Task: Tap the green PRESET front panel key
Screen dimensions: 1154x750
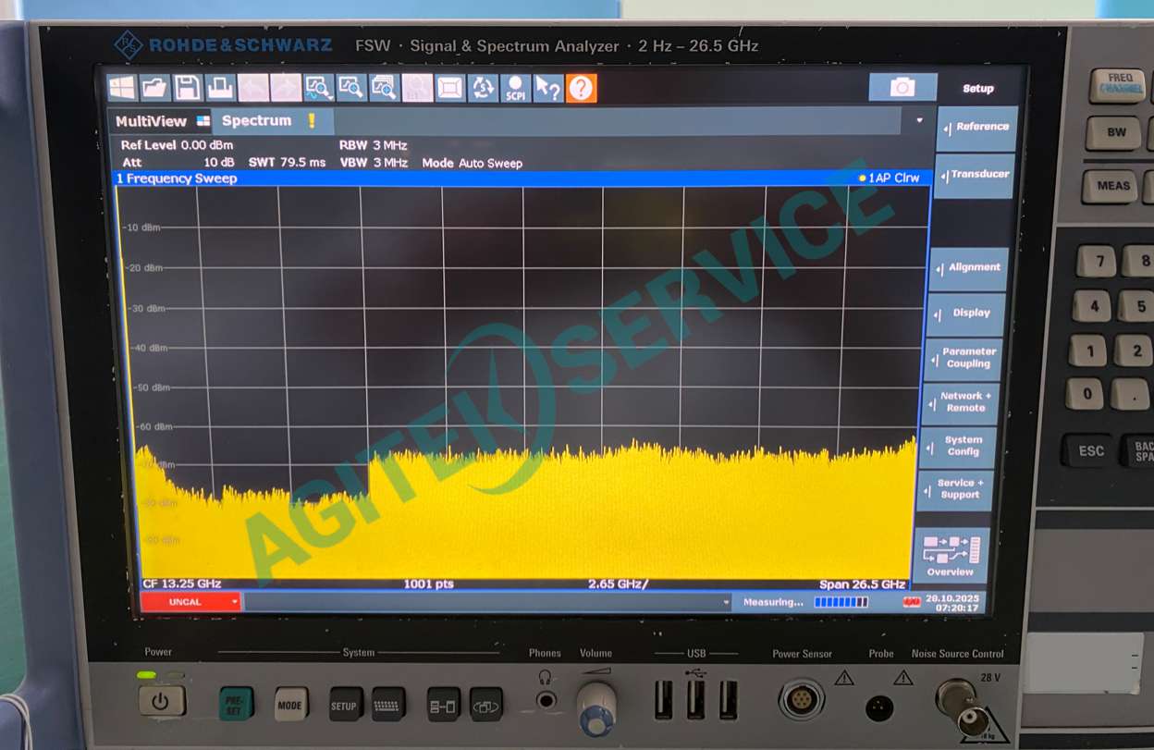Action: click(x=236, y=704)
